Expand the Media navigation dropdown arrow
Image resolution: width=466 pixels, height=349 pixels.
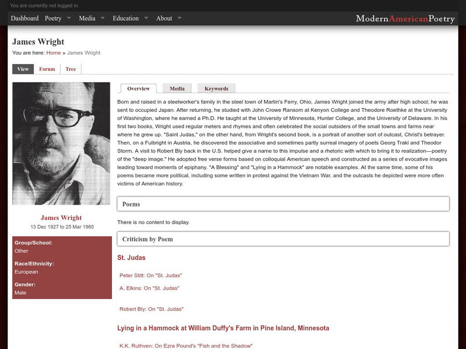pos(102,18)
